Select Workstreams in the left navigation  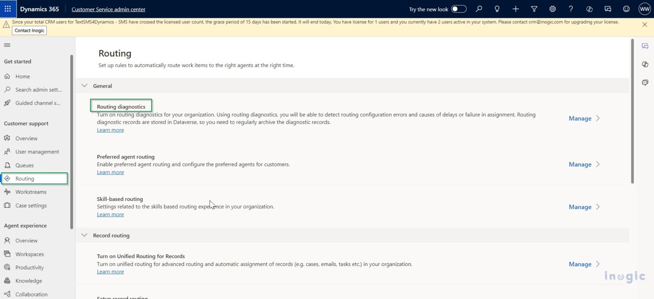click(31, 192)
